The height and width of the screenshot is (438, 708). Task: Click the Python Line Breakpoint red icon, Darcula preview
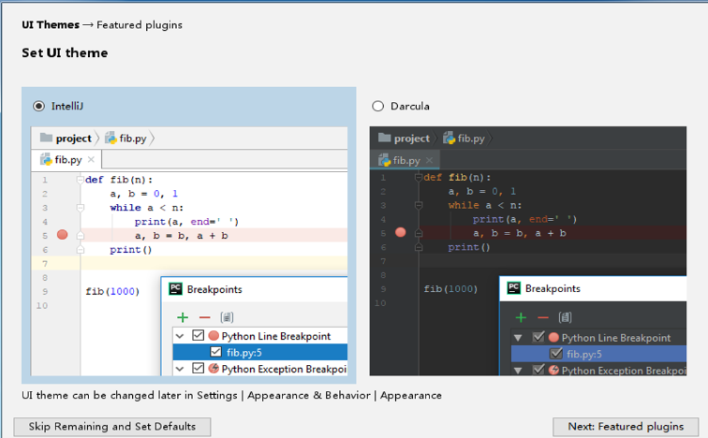553,338
